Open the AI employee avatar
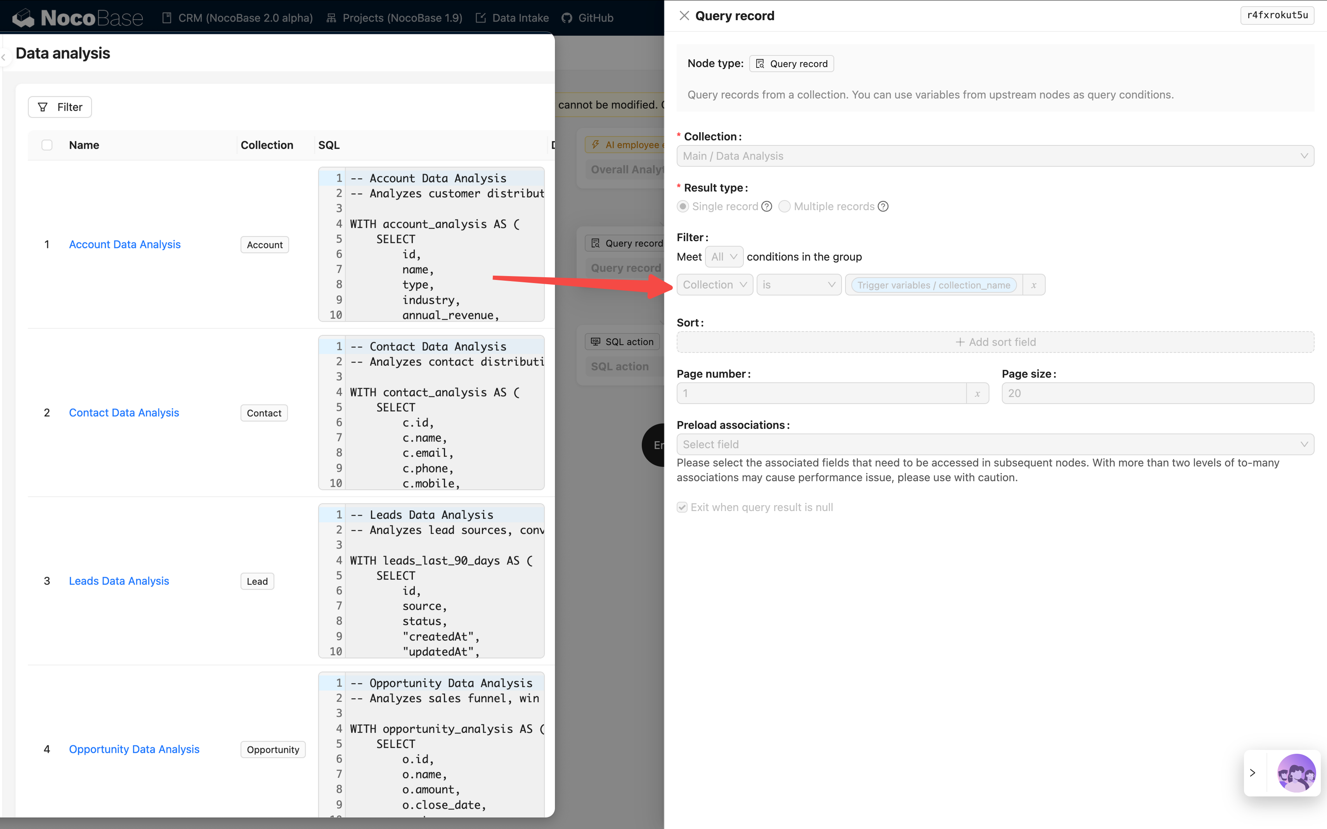Screen dimensions: 1327x829 [x=1296, y=773]
